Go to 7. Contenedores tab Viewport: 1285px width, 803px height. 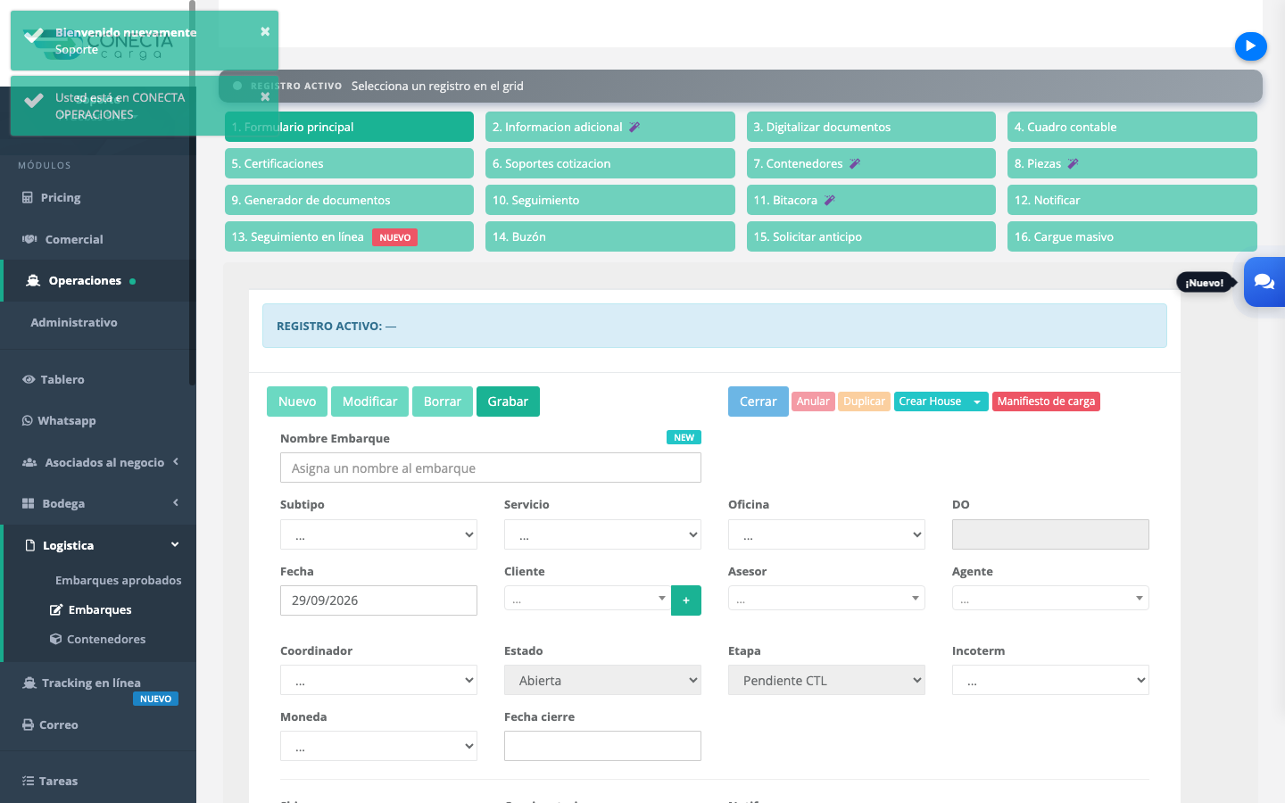(871, 163)
